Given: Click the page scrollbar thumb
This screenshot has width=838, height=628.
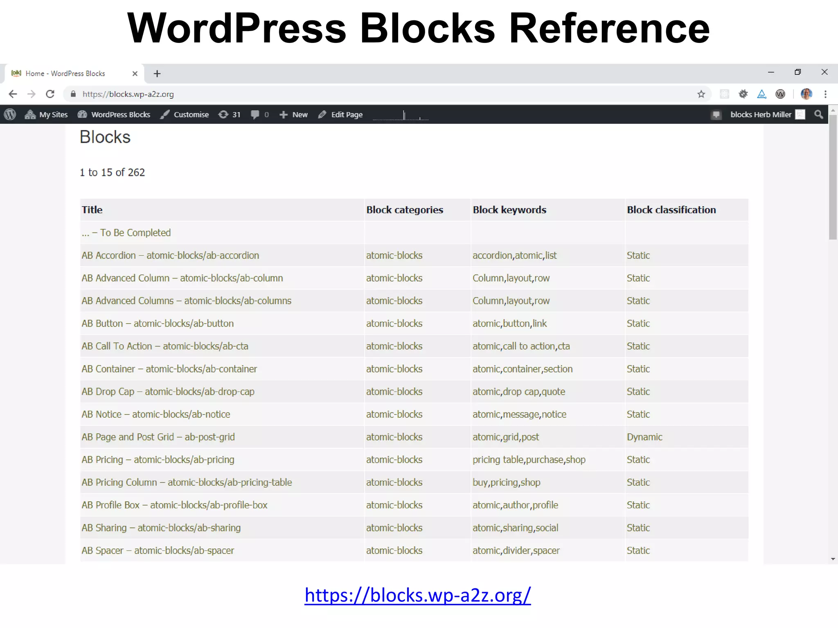Looking at the screenshot, I should [x=833, y=178].
